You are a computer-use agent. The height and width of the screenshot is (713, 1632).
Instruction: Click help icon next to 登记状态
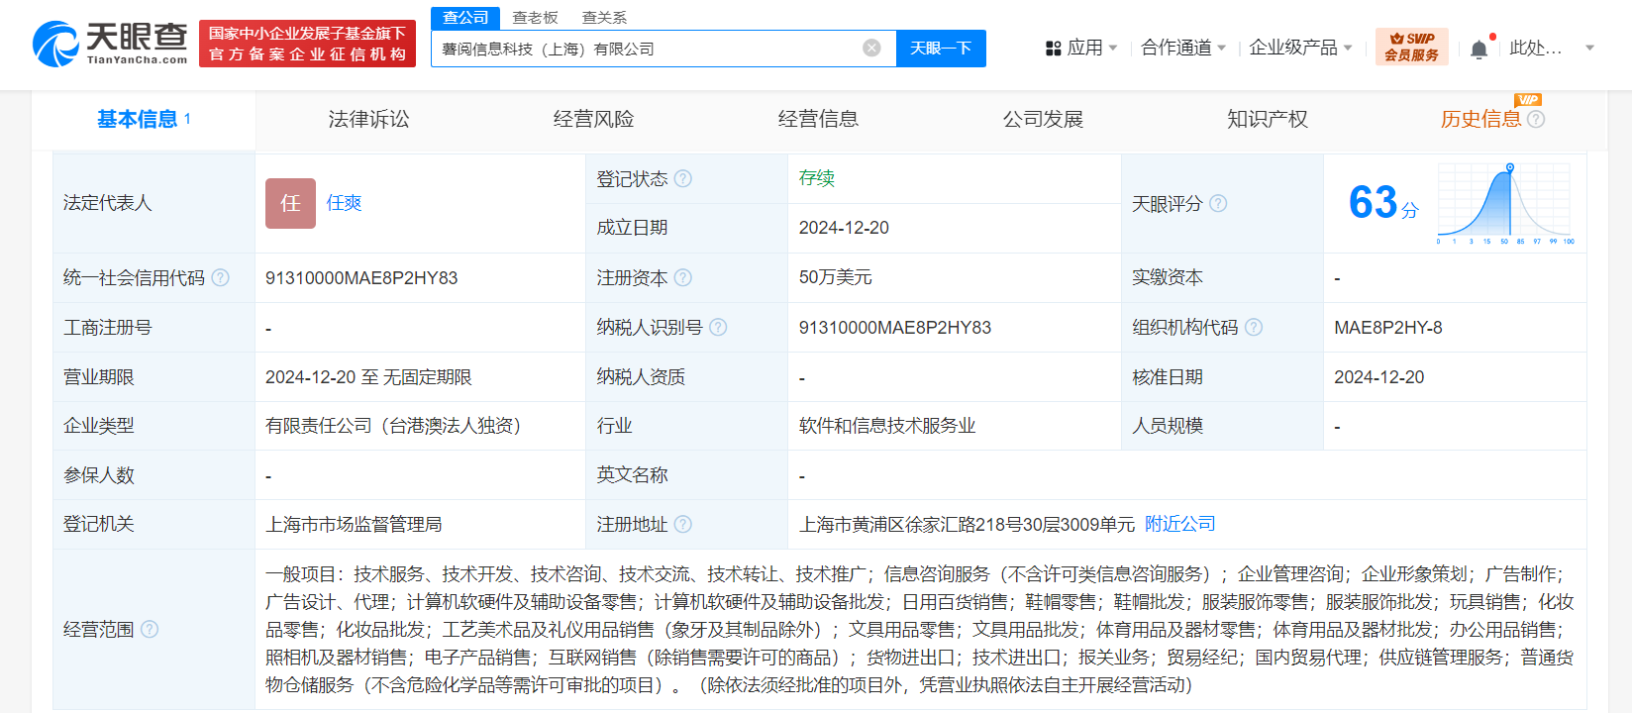683,179
